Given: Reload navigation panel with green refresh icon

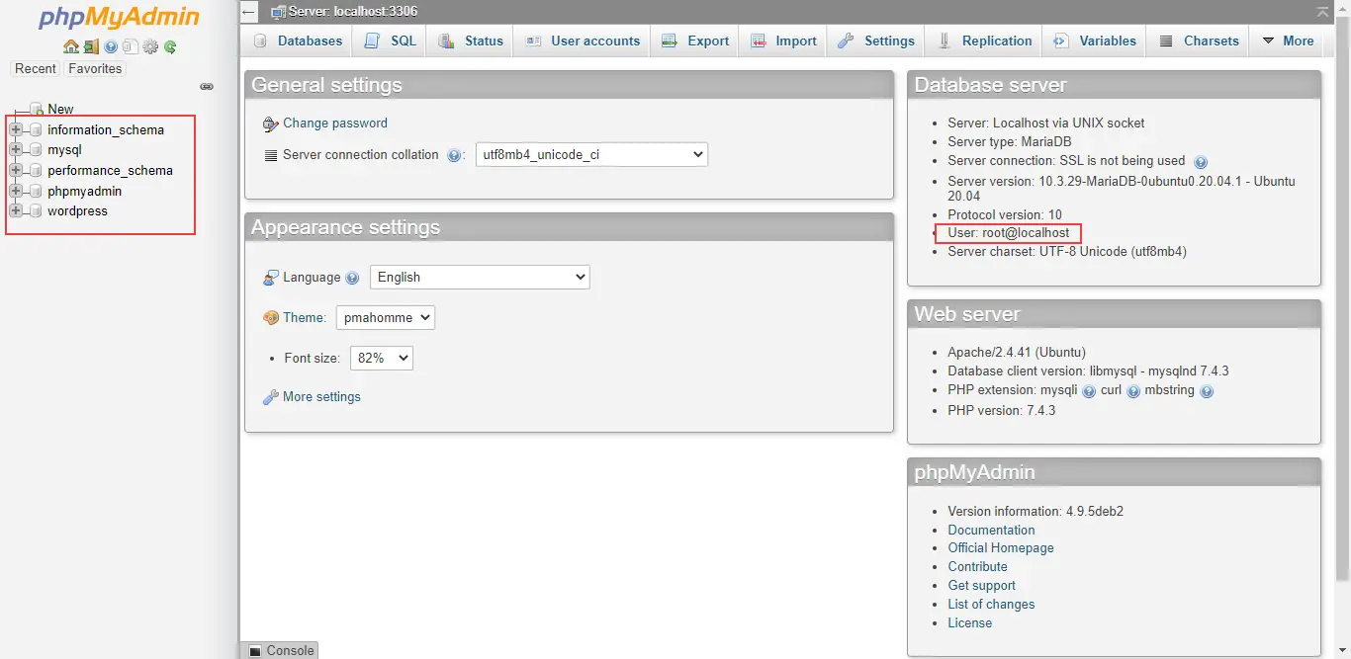Looking at the screenshot, I should 170,46.
